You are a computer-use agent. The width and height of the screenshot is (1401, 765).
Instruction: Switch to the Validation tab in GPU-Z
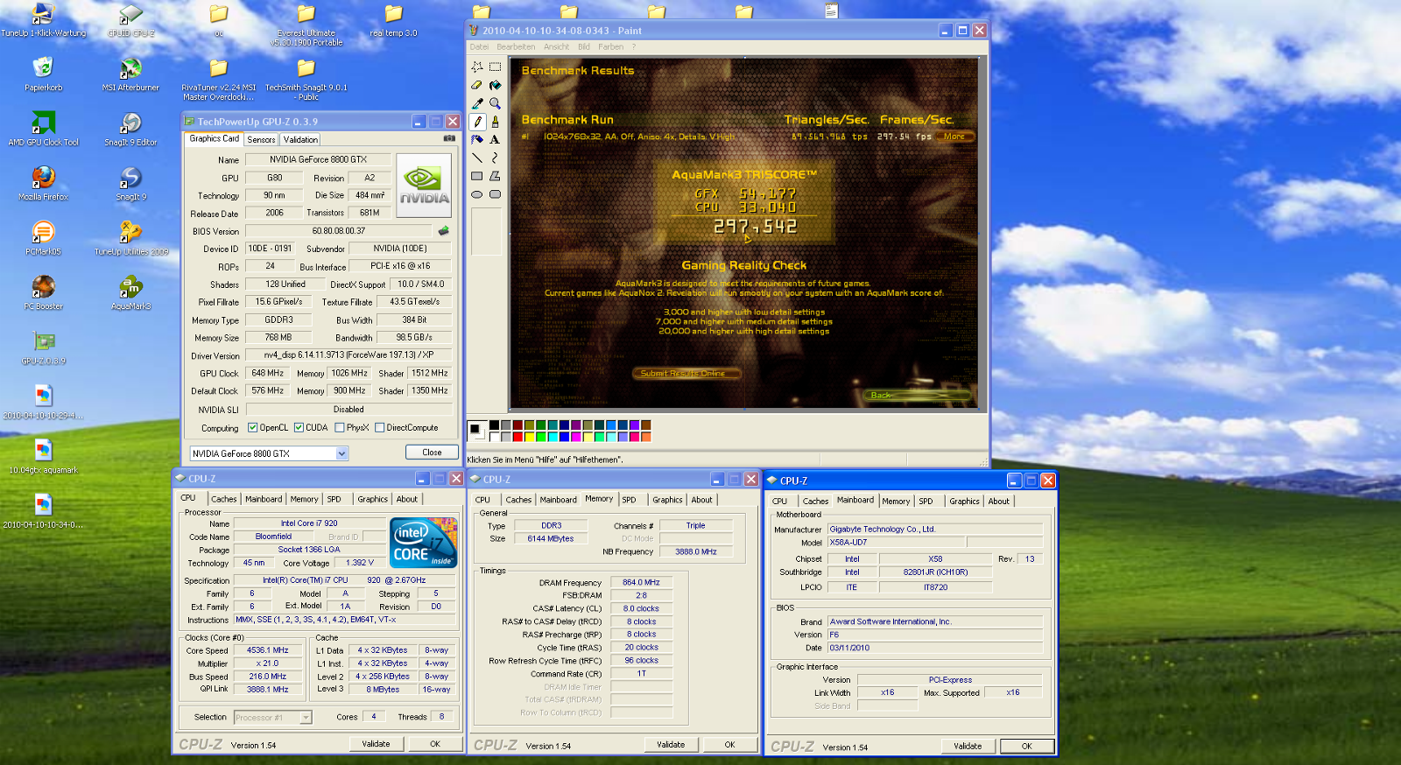coord(300,139)
